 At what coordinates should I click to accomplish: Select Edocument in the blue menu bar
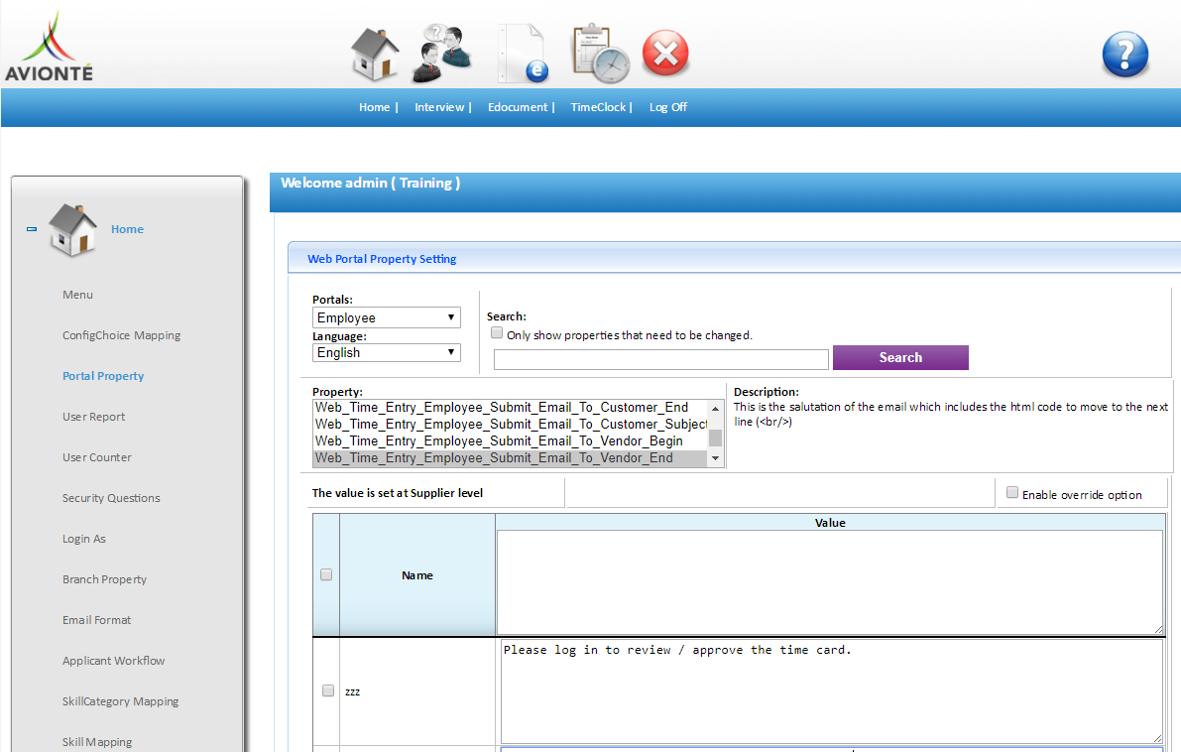[x=518, y=107]
